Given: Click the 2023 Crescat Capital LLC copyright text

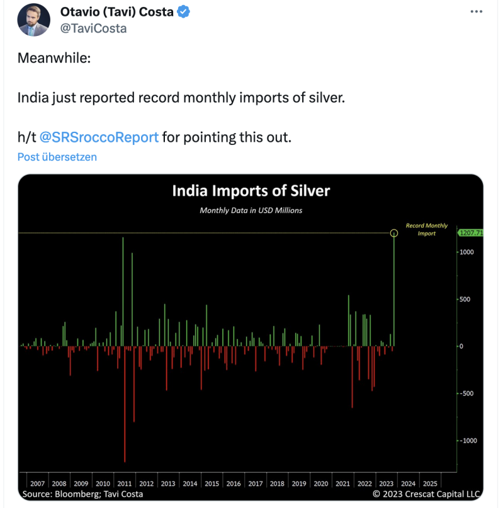Looking at the screenshot, I should click(x=426, y=494).
